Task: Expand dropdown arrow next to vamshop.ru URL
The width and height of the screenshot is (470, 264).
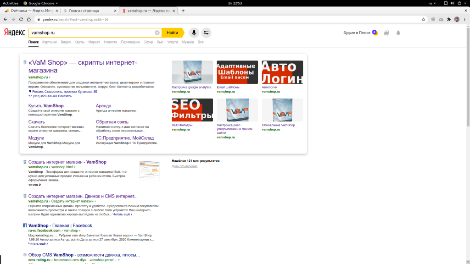Action: 50,77
